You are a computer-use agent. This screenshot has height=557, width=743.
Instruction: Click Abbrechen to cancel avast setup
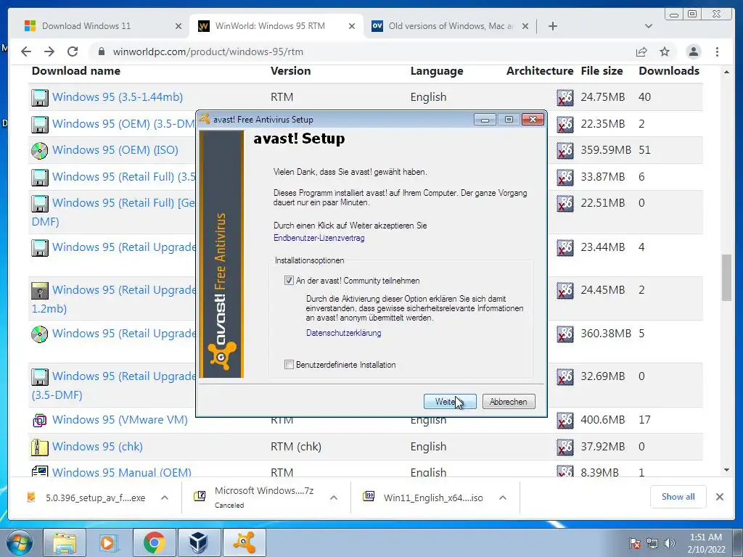(509, 402)
